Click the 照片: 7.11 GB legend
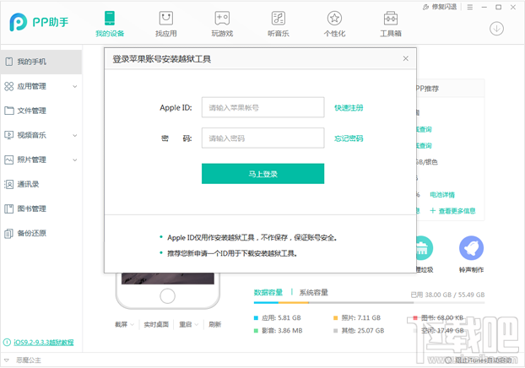The width and height of the screenshot is (525, 368). [357, 317]
